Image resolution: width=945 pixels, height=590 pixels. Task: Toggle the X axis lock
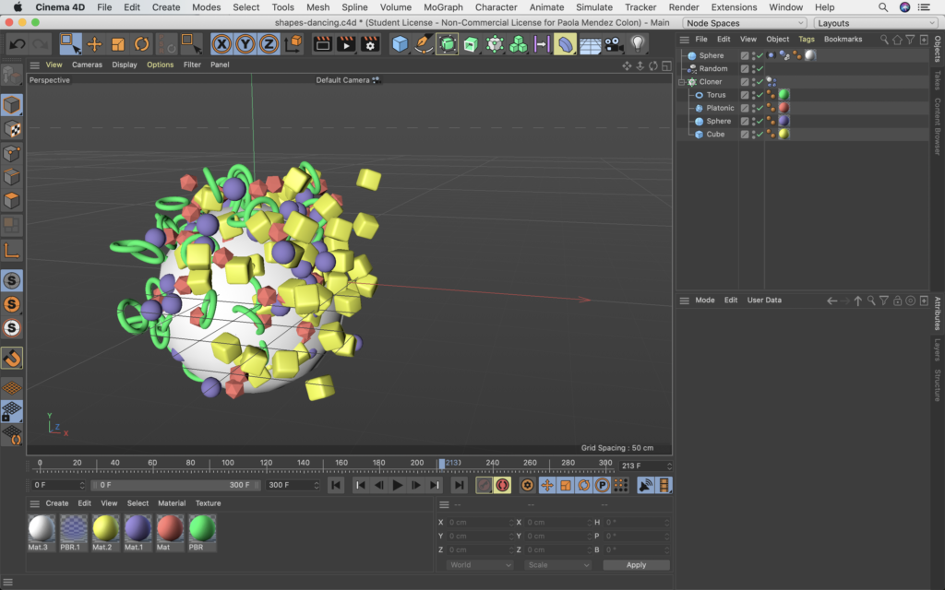click(x=221, y=43)
